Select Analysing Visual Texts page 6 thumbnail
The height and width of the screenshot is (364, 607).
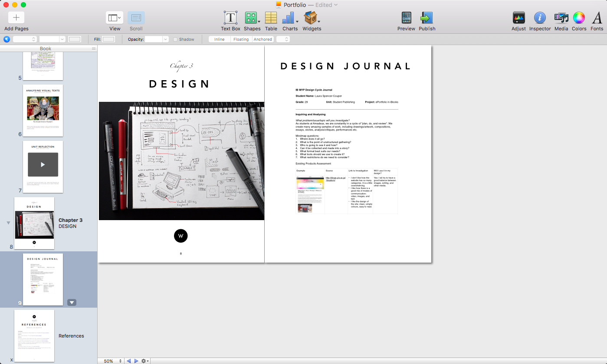click(x=43, y=110)
